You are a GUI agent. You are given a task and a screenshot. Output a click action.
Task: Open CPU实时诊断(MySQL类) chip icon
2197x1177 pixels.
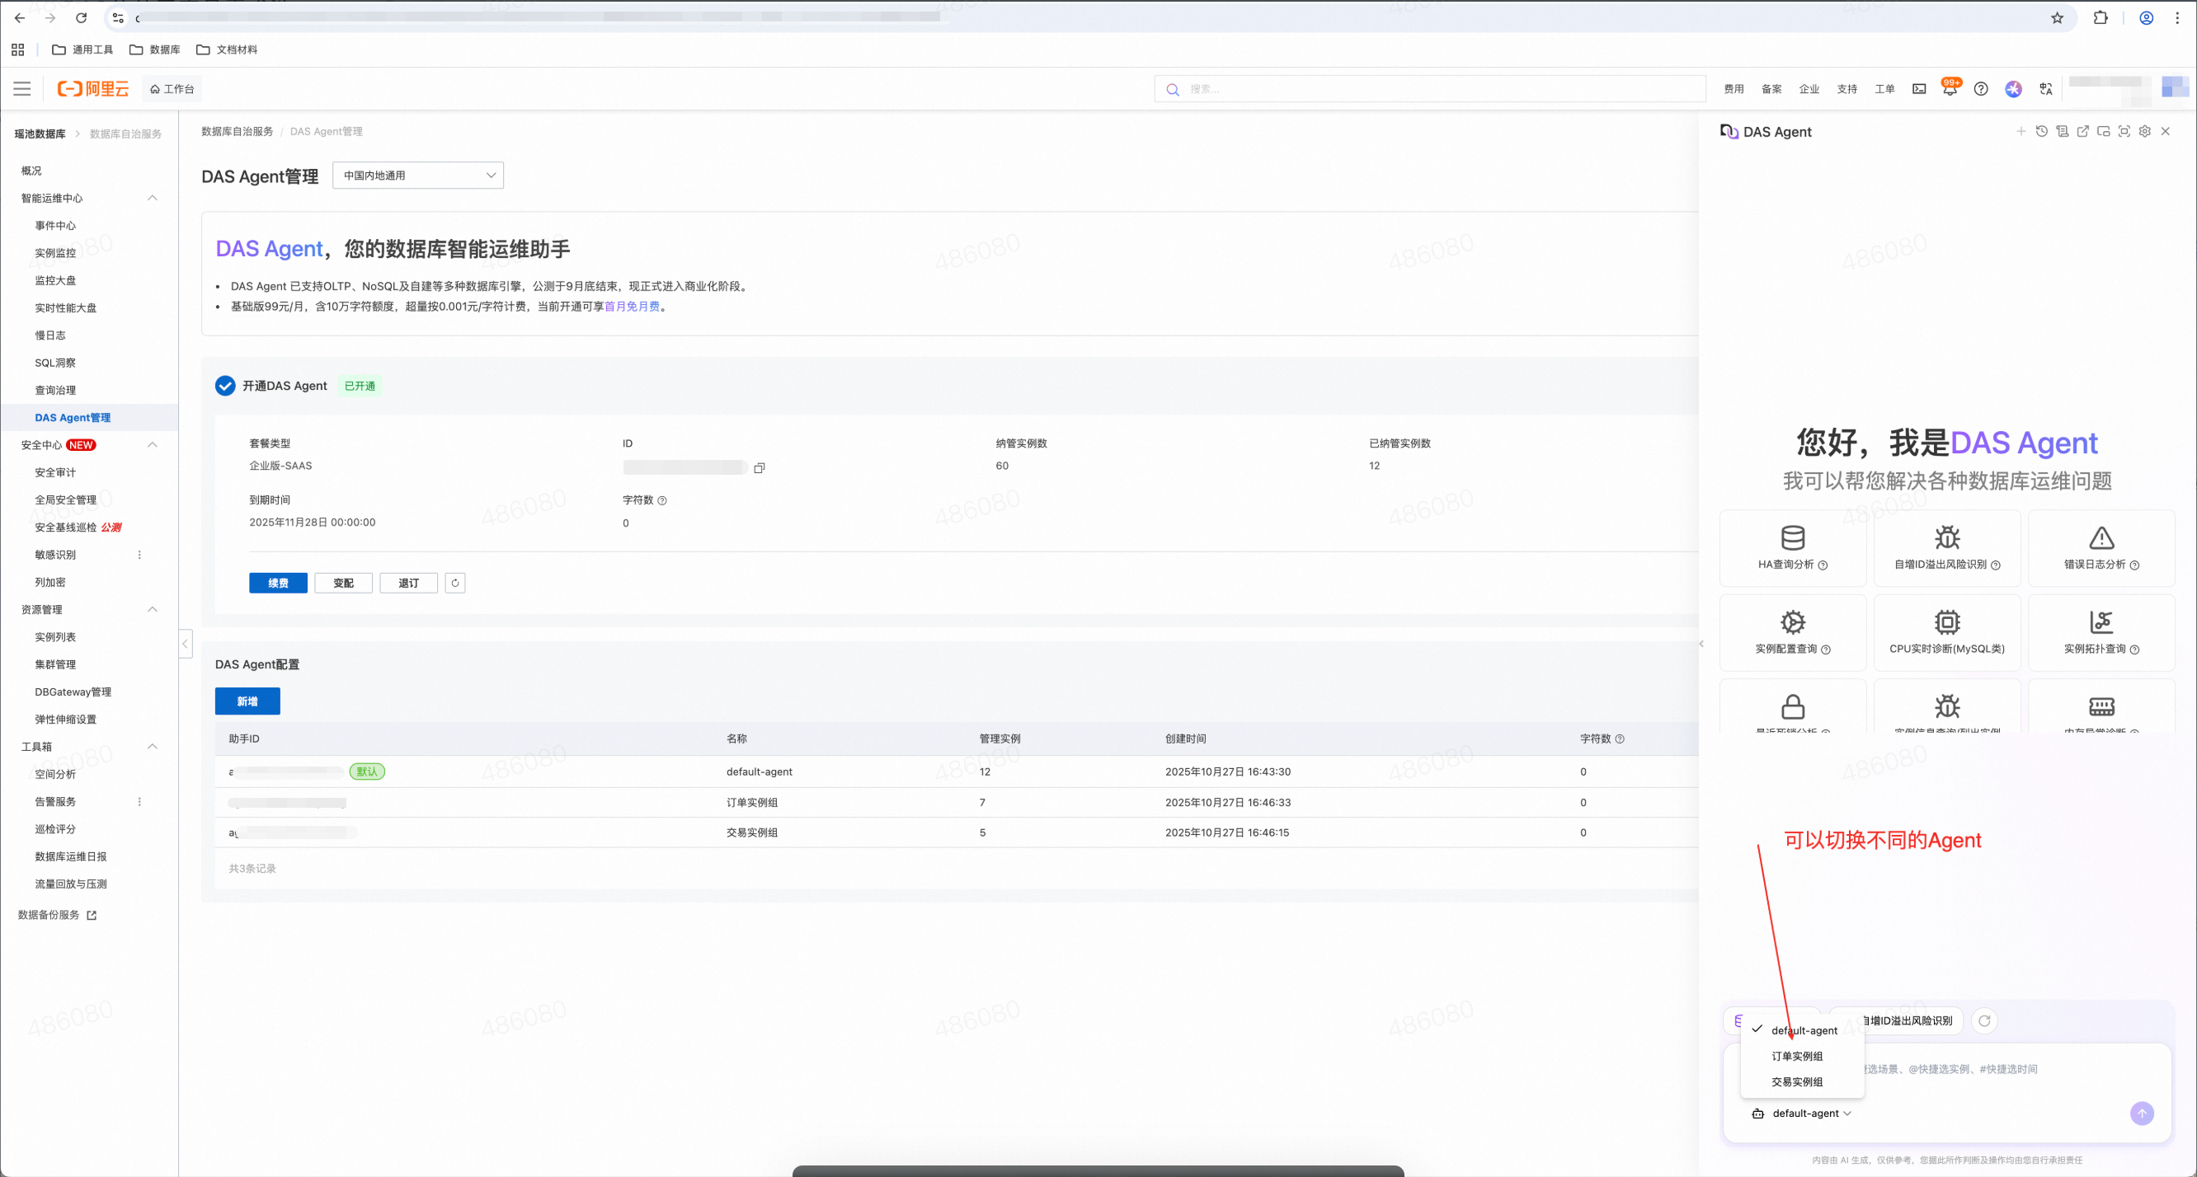click(x=1946, y=622)
